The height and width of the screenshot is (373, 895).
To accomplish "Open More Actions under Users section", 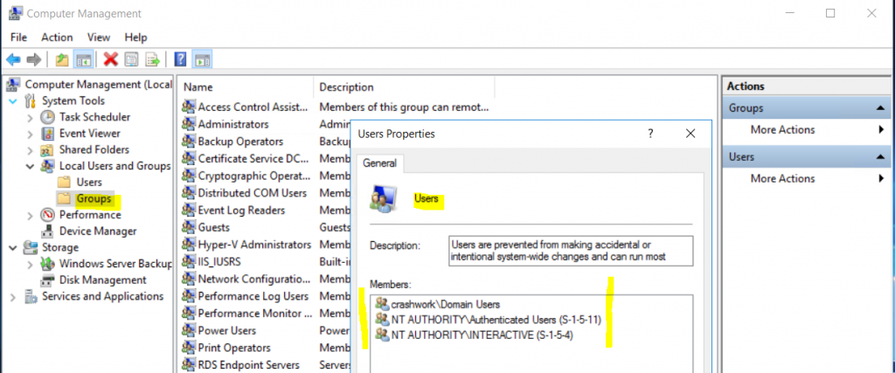I will pyautogui.click(x=782, y=178).
